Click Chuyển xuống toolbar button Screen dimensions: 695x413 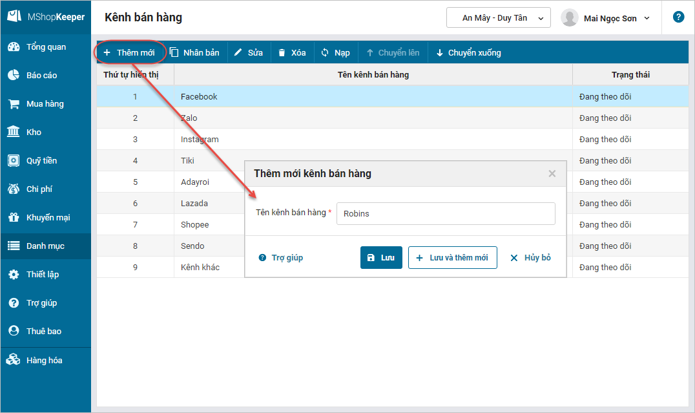point(469,53)
